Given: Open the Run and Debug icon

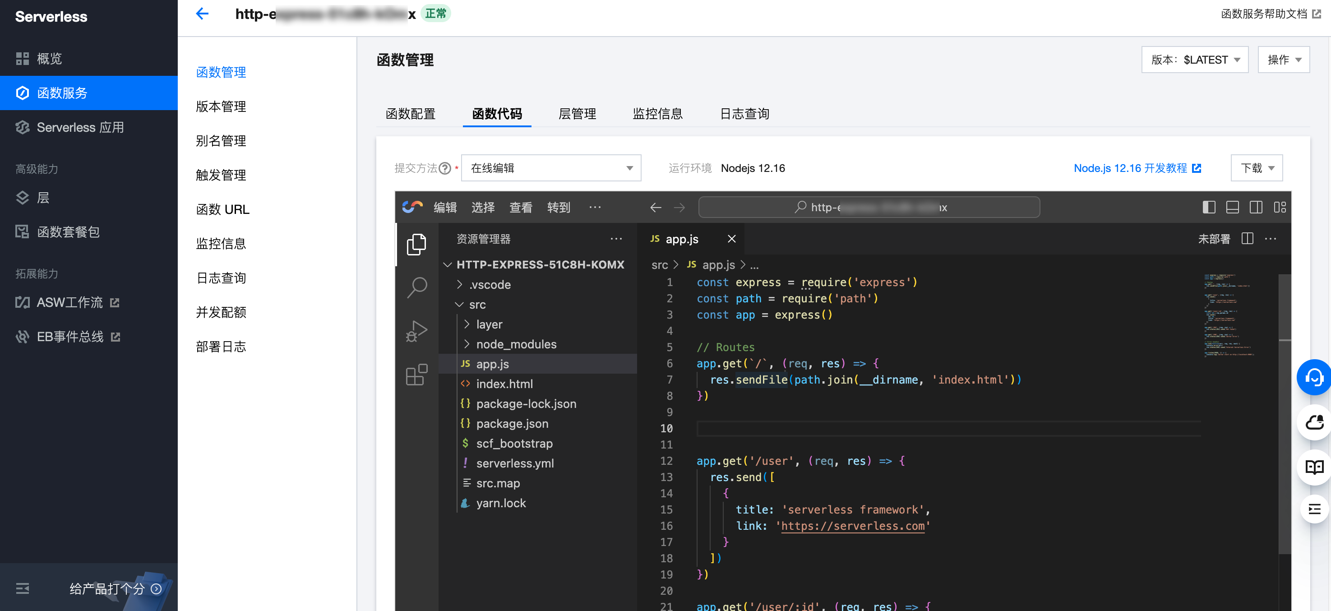Looking at the screenshot, I should pos(416,331).
